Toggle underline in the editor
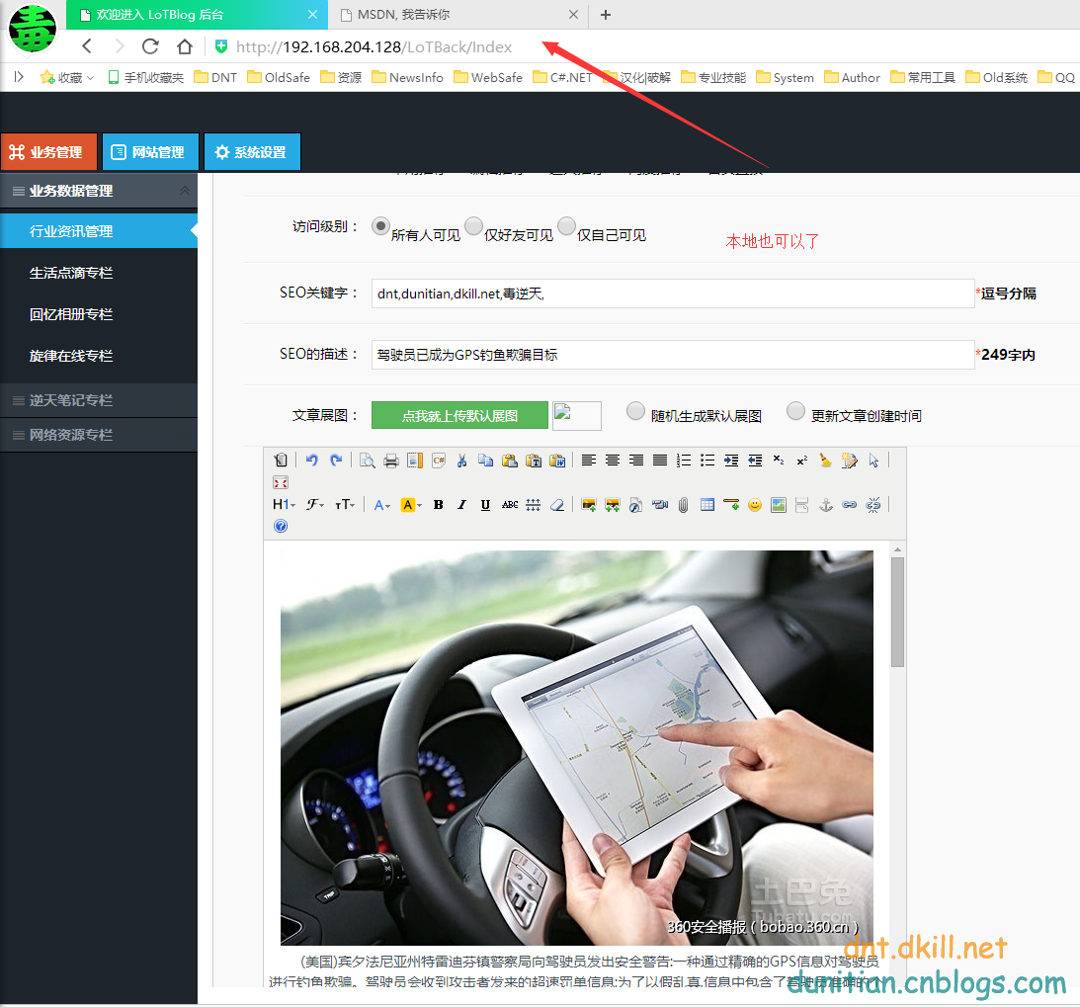The height and width of the screenshot is (1007, 1080). 485,505
